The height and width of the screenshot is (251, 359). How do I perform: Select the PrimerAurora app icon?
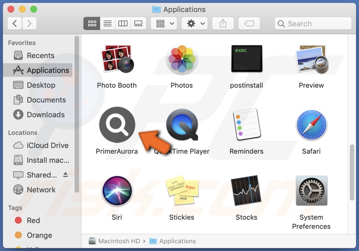click(x=117, y=125)
